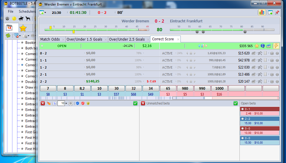The height and width of the screenshot is (163, 286).
Task: Open the File menu in BOTBEETLE
Action: click(x=11, y=11)
